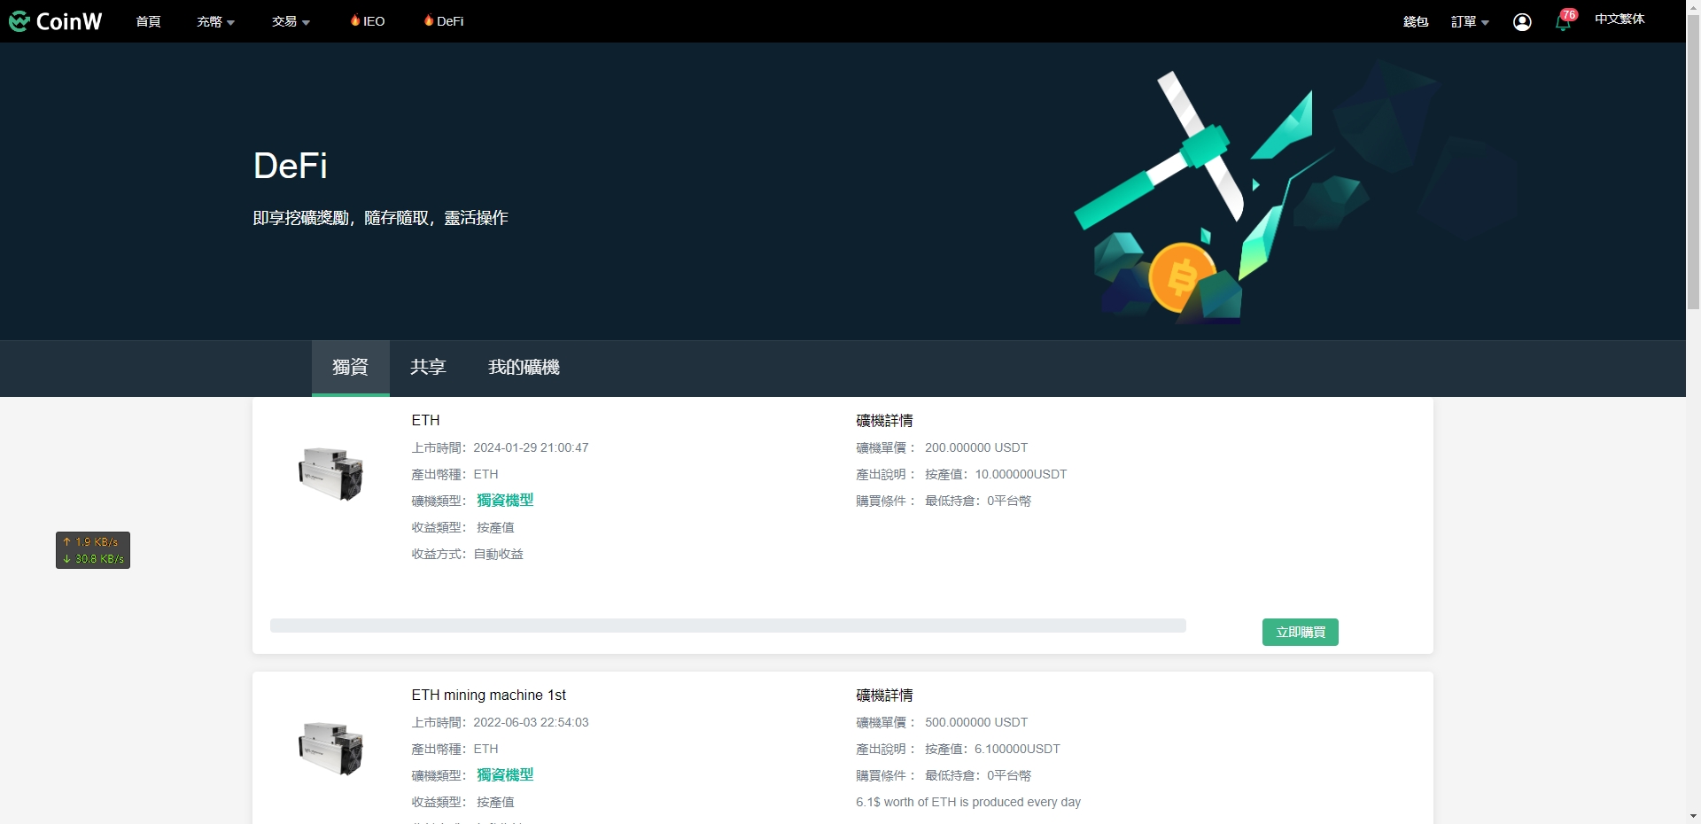This screenshot has height=824, width=1701.
Task: Click the flame icon next to DeFi
Action: point(428,19)
